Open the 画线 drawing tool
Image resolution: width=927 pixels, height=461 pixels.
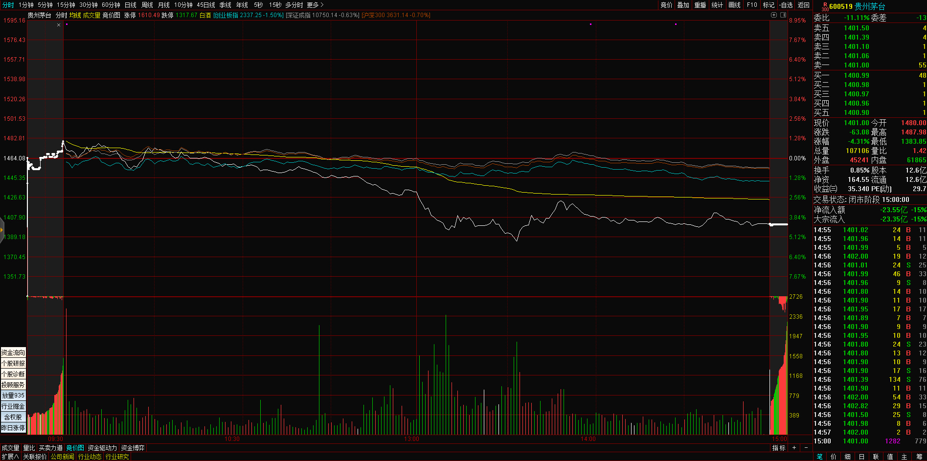734,5
